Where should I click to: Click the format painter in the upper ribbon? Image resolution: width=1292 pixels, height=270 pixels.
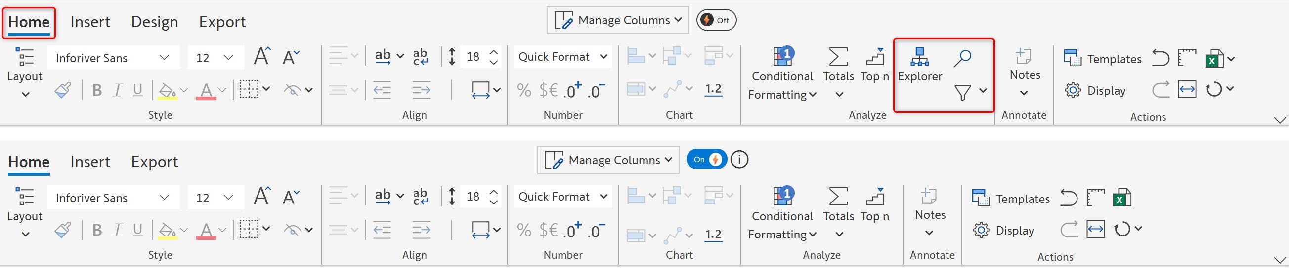63,91
